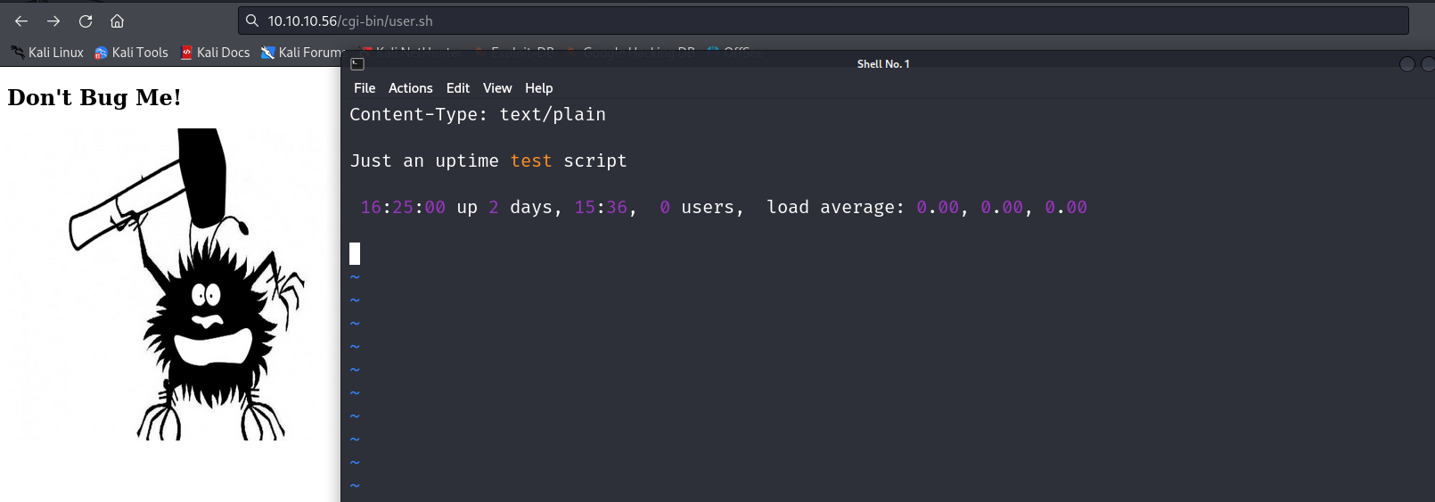Image resolution: width=1435 pixels, height=502 pixels.
Task: Open the Kali Docs bookmark
Action: coord(215,53)
